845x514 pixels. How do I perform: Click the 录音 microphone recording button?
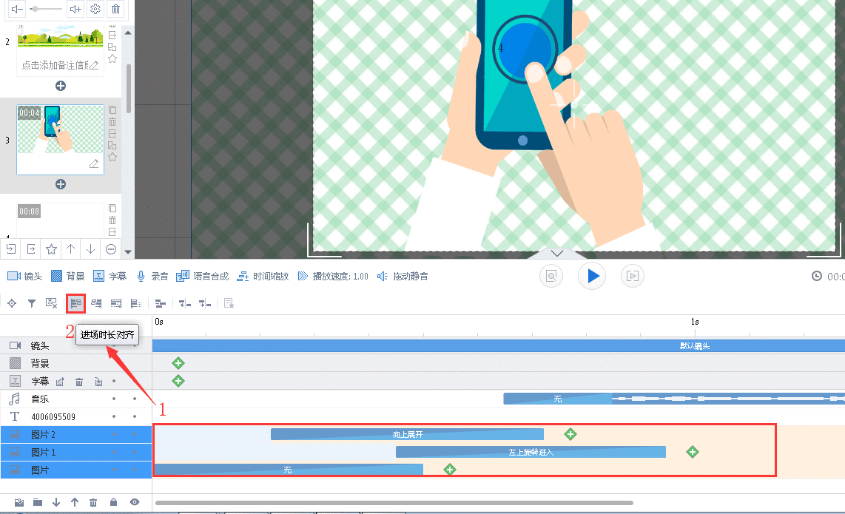(152, 276)
